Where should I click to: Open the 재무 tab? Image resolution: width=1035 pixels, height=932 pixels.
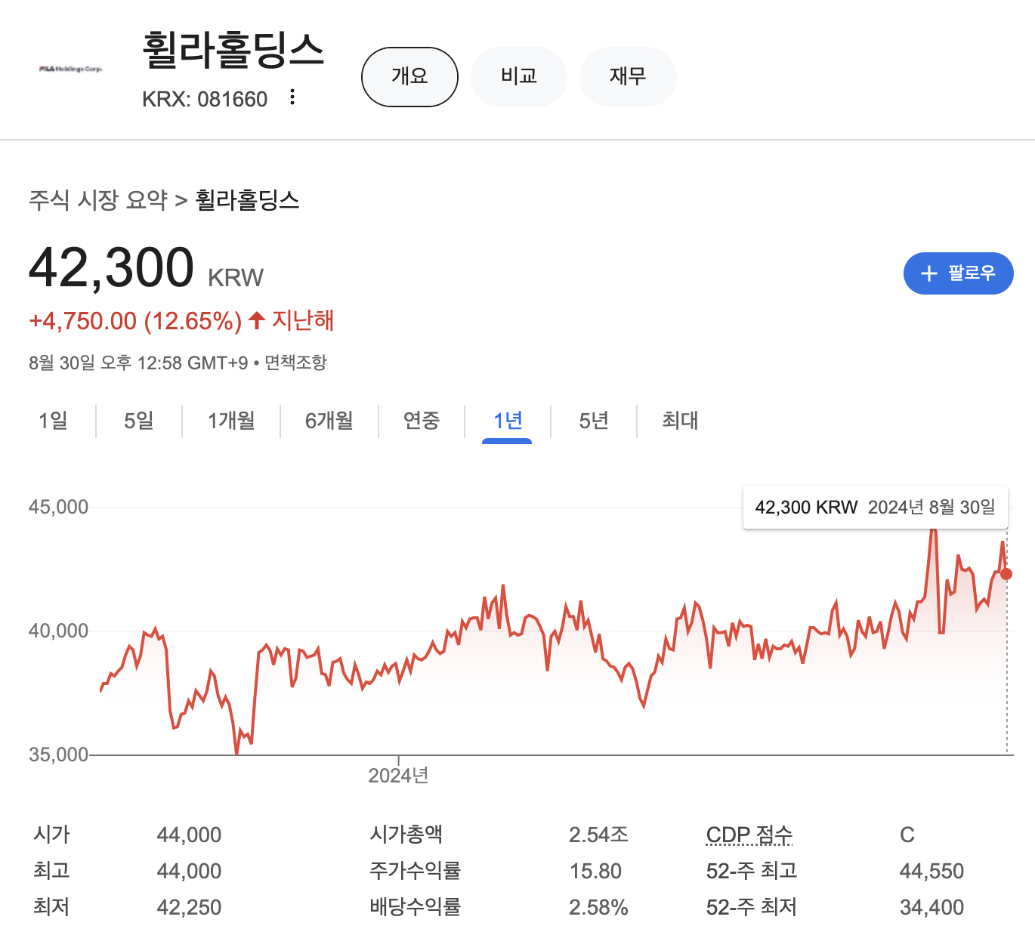628,76
